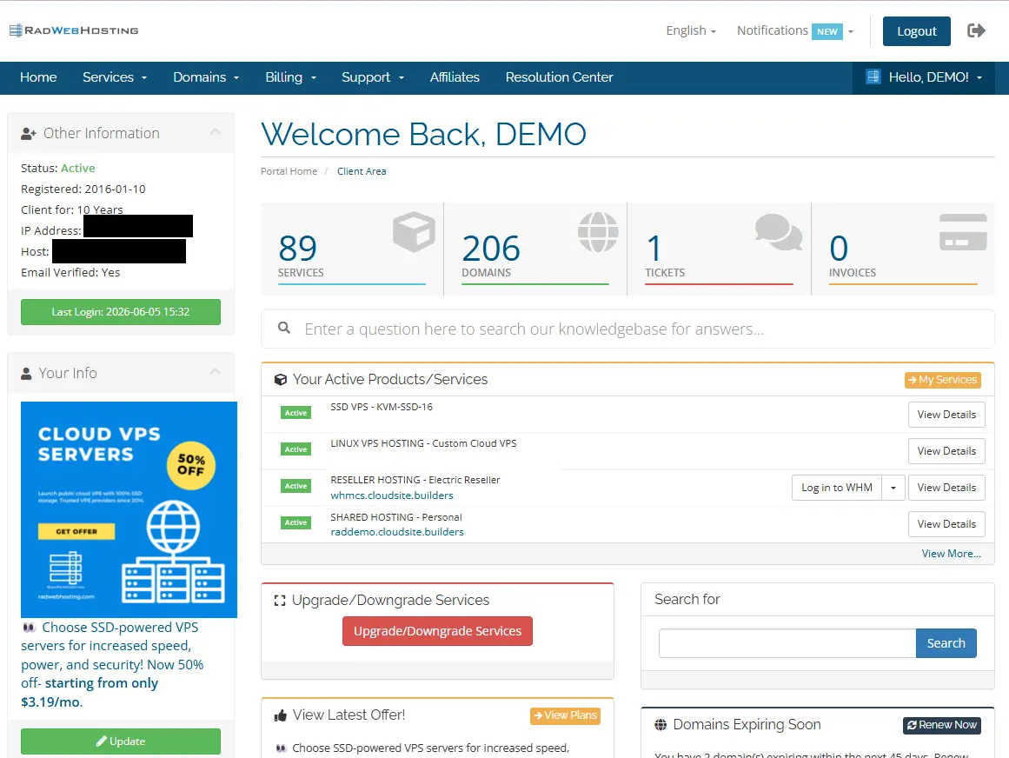Click the Other Information user-plus icon
1009x758 pixels.
(29, 134)
